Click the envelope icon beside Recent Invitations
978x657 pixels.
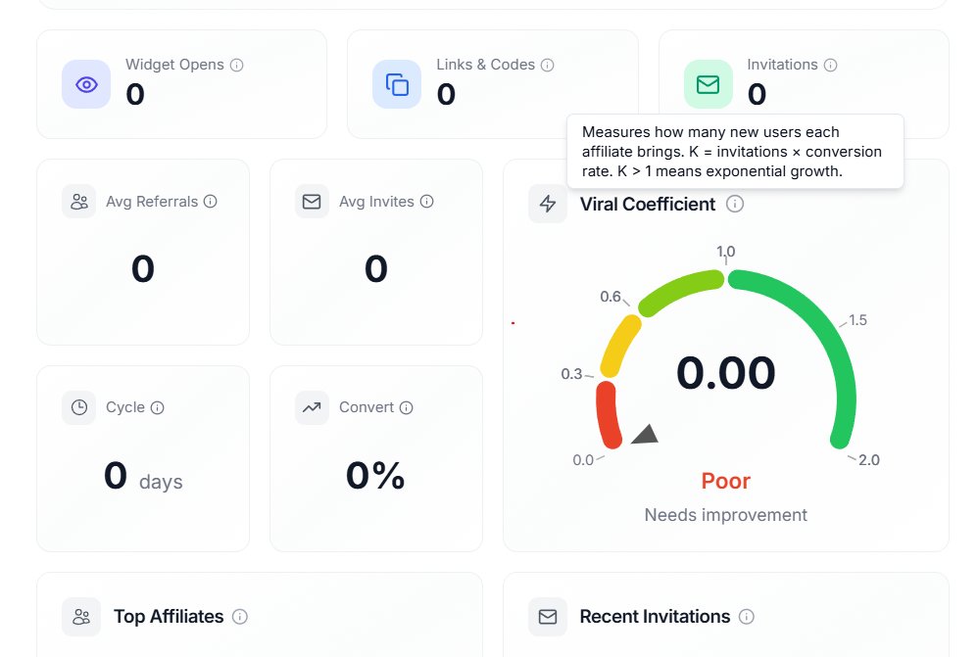(x=547, y=617)
